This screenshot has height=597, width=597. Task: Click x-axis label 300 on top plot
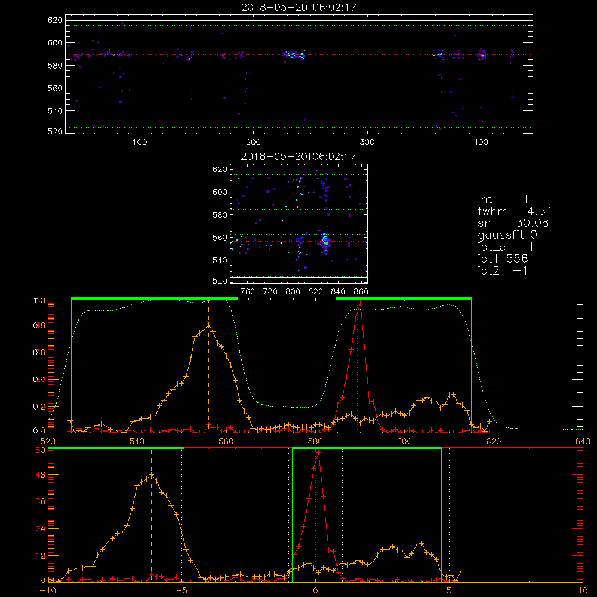(x=367, y=143)
